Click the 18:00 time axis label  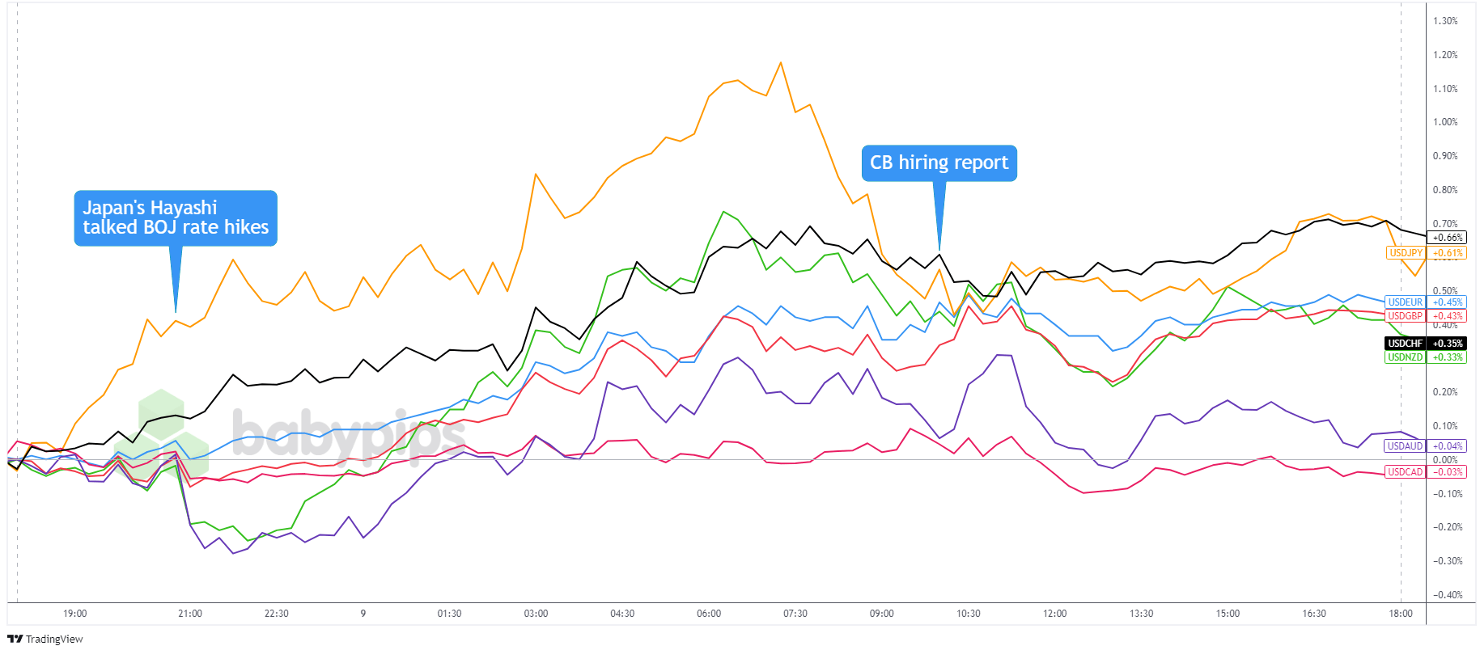[x=1401, y=614]
